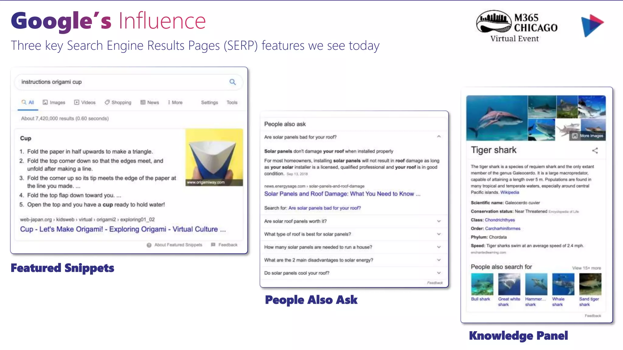Screen dimensions: 623x350
Task: Click the Carcharhiniformes order link
Action: pyautogui.click(x=503, y=228)
